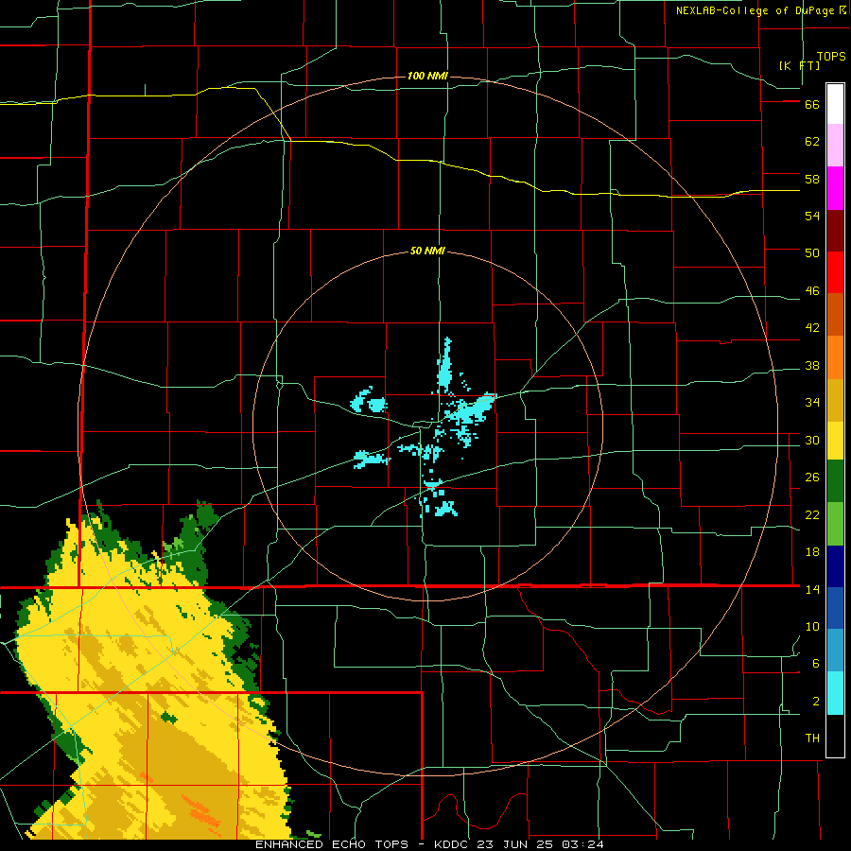The image size is (851, 851).
Task: Pick the bright yellow legend color block
Action: tap(835, 440)
